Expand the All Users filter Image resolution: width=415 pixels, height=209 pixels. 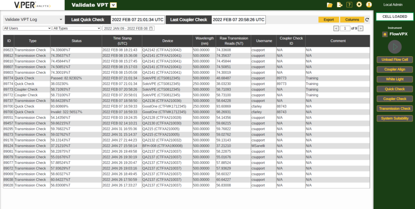click(27, 28)
